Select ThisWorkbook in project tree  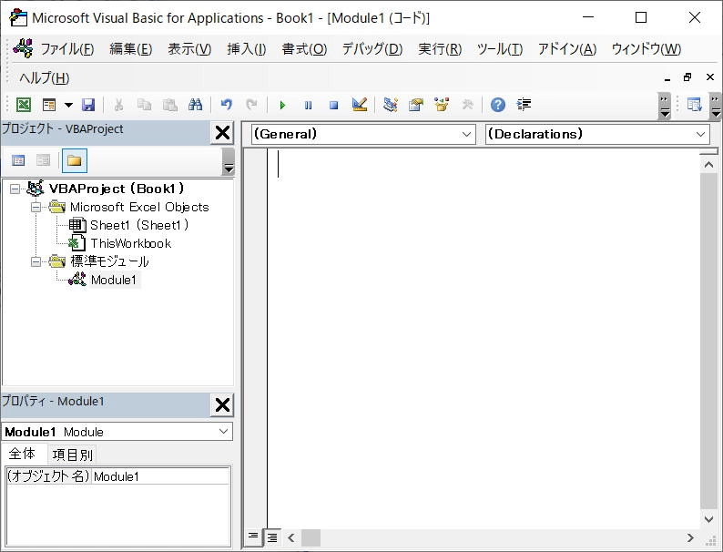click(130, 243)
